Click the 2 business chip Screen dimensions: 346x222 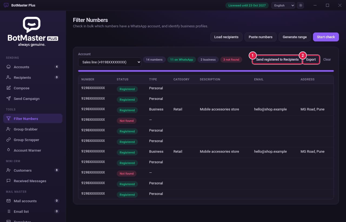[x=208, y=60]
